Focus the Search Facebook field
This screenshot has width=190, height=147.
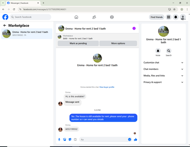point(30,17)
